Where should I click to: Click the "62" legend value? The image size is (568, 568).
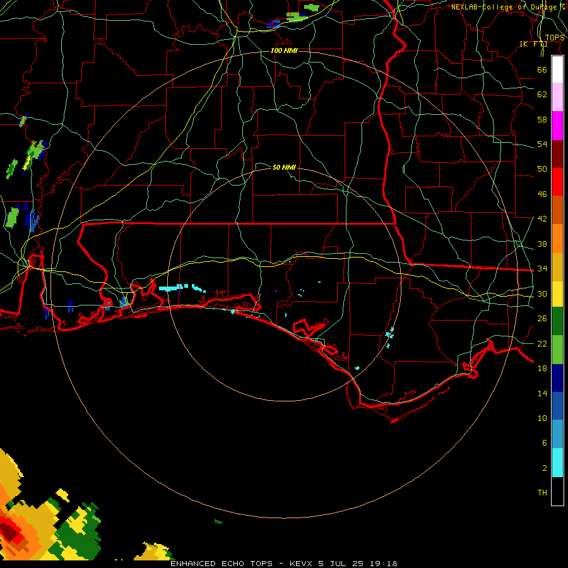tap(542, 94)
